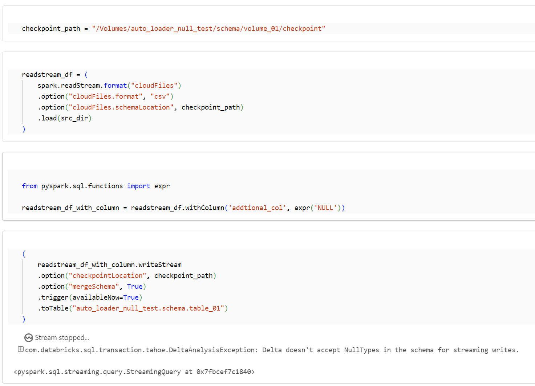Click the mergeSchema option line

(x=92, y=287)
